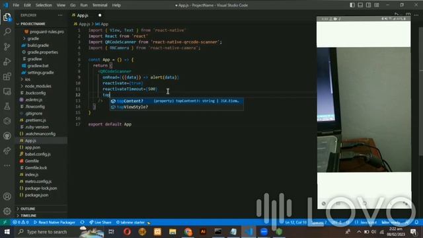Open the View menu
423x238 pixels.
[x=61, y=5]
